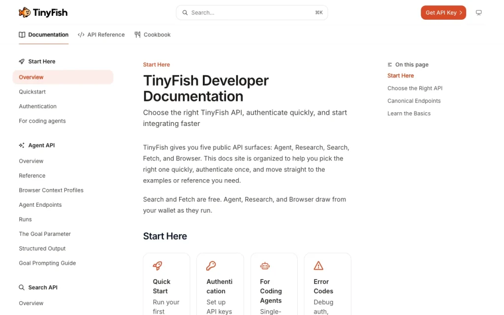Focus the Search input field
This screenshot has width=504, height=315.
[252, 12]
